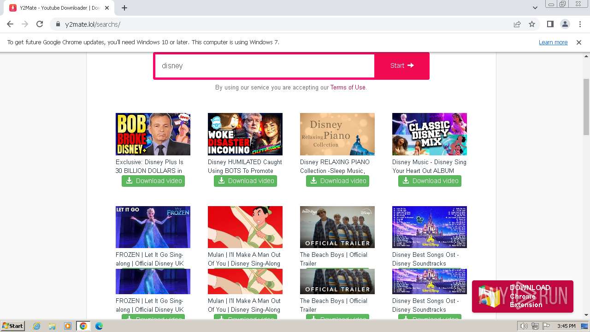The image size is (590, 332).
Task: Open Learn more link about Chrome updates
Action: coord(553,42)
